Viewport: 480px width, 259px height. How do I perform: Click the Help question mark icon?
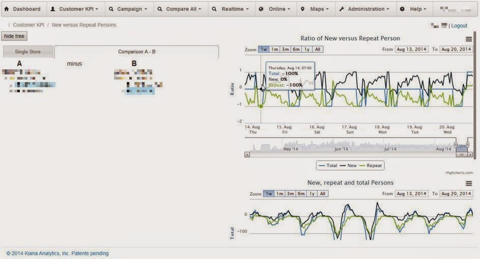click(402, 9)
